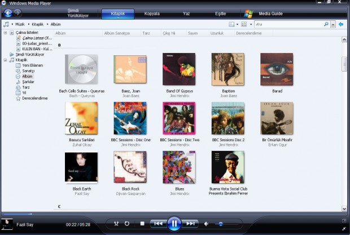Click the Forward navigation arrow
350x235 pixels.
tap(17, 13)
